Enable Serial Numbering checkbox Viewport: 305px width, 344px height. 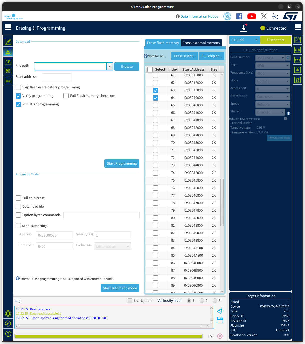[18, 226]
